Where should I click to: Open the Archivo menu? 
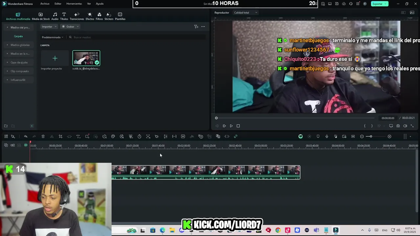click(45, 4)
